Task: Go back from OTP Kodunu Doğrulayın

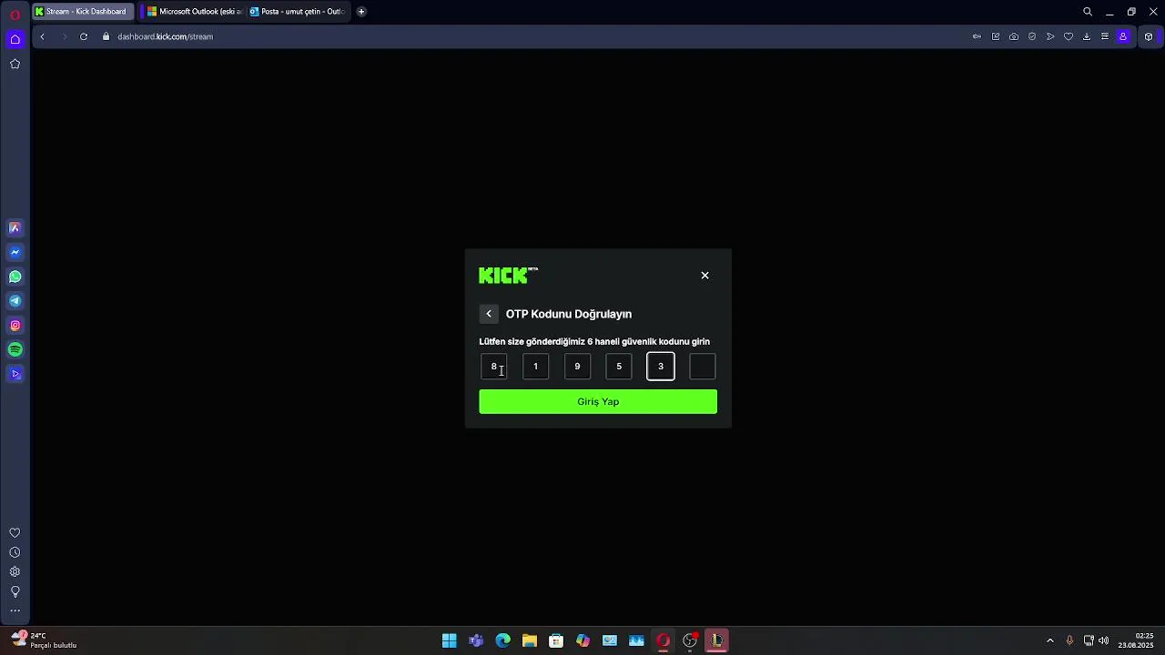Action: coord(489,314)
